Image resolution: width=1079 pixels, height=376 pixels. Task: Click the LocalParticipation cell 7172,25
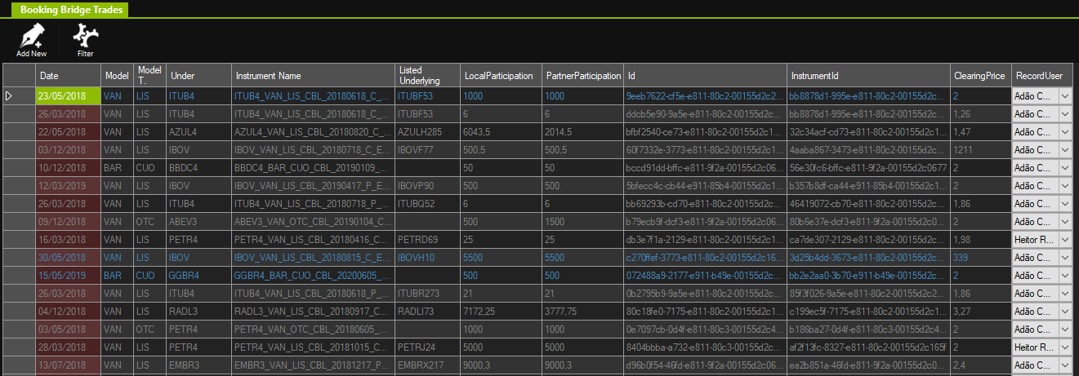pos(501,311)
